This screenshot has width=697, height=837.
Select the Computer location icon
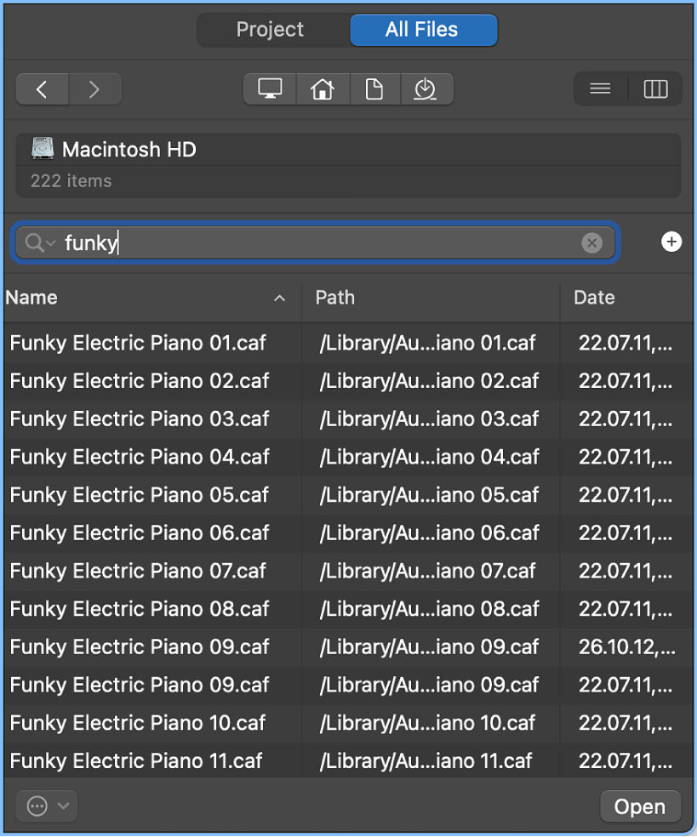click(270, 88)
